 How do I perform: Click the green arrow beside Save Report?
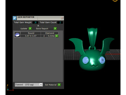click(55, 28)
